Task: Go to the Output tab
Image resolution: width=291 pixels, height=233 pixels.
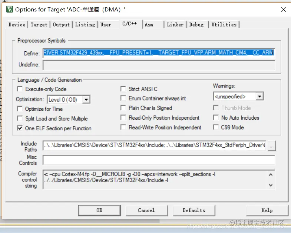Action: click(61, 25)
